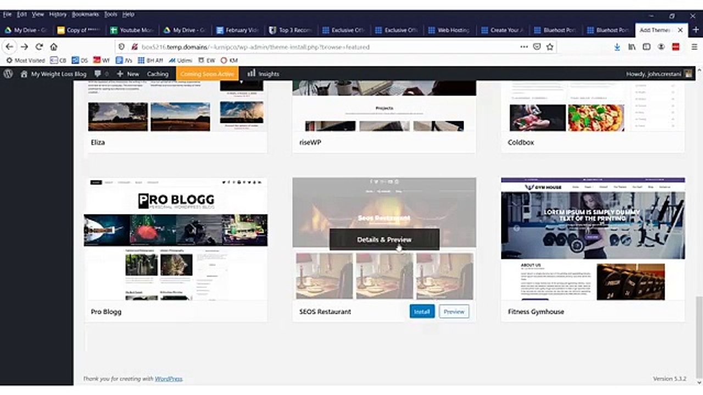Open Details & Preview for SEOS Restaurant
The height and width of the screenshot is (395, 703).
[x=384, y=240]
